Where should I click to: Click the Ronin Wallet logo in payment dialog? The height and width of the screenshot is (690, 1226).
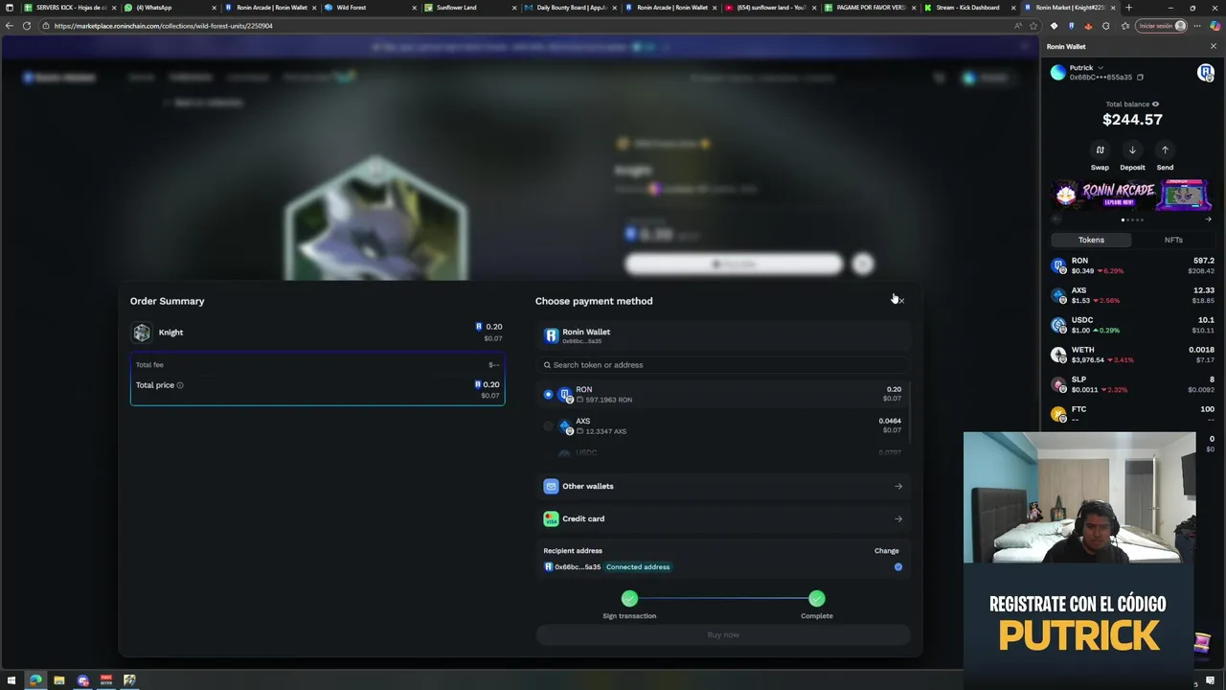551,335
